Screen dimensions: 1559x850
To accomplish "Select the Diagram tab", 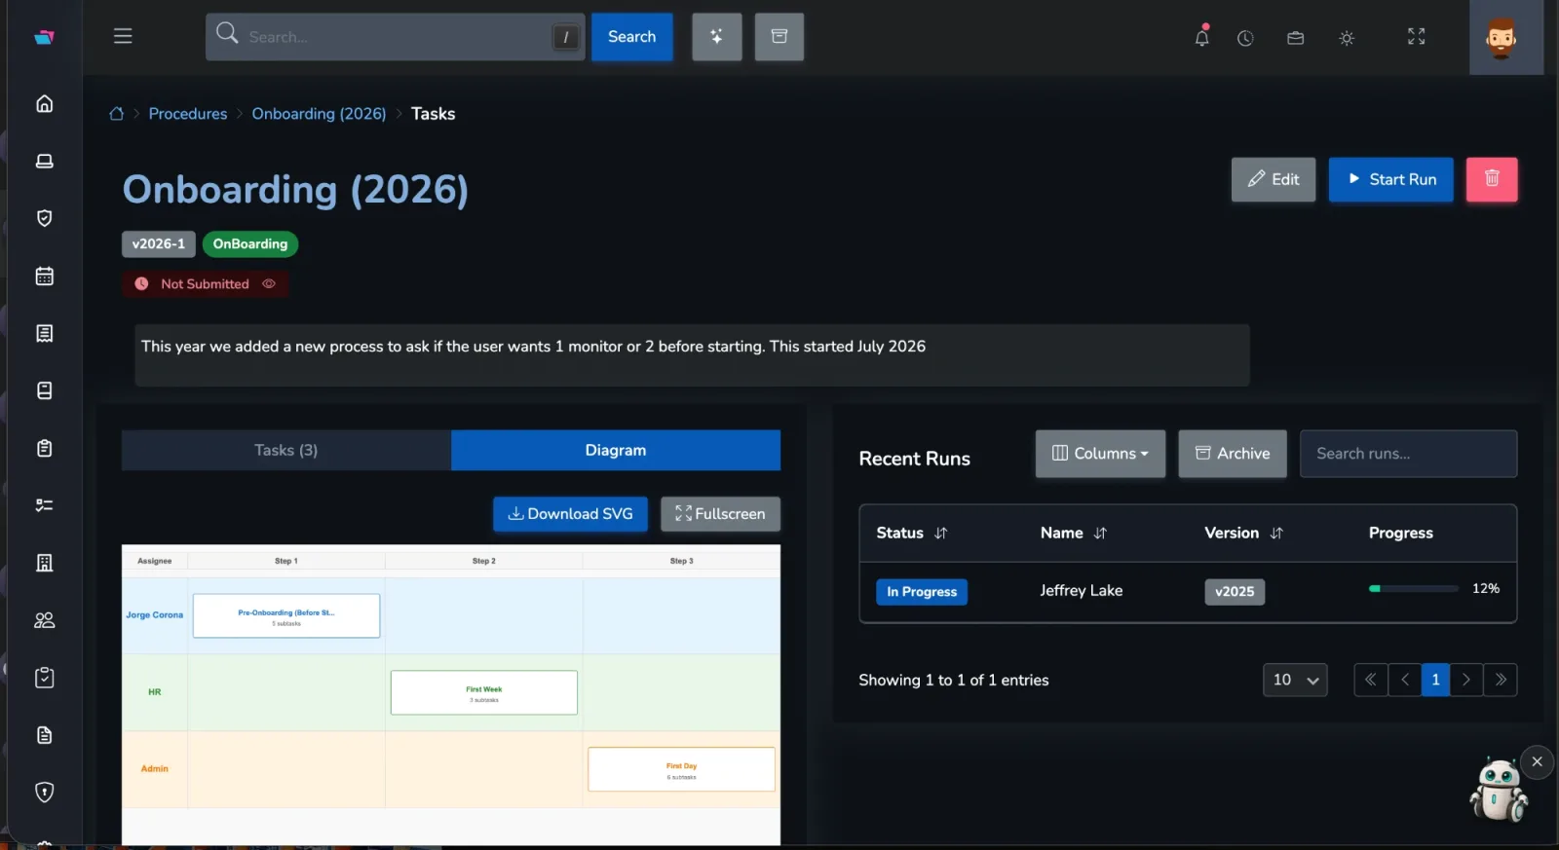I will point(616,450).
